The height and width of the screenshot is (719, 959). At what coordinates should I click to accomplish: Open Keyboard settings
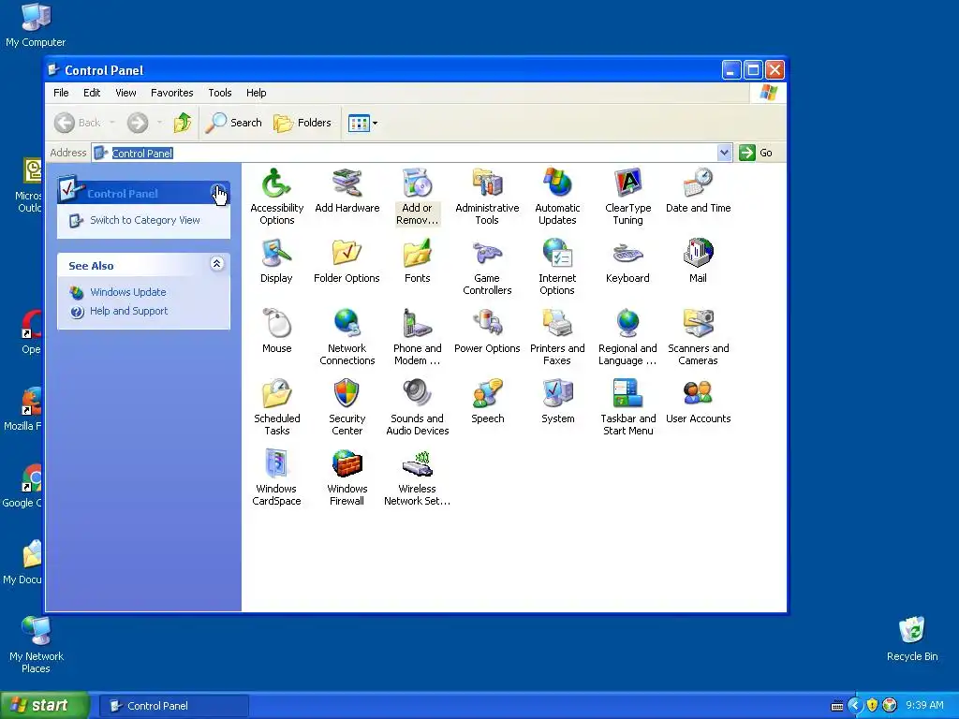627,261
